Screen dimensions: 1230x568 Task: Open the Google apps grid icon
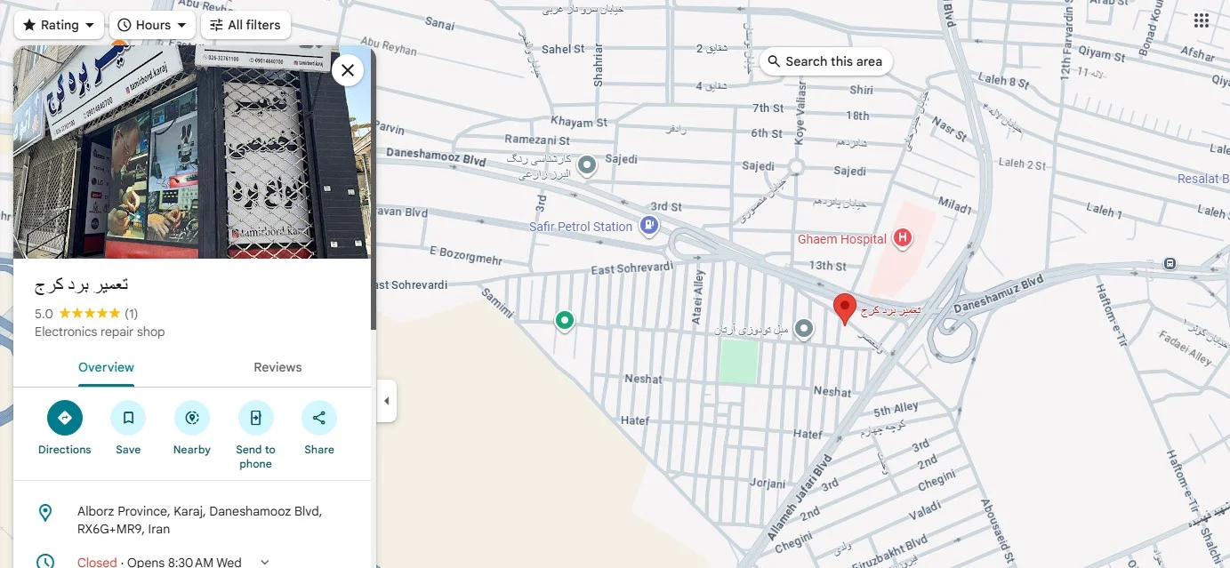1201,22
